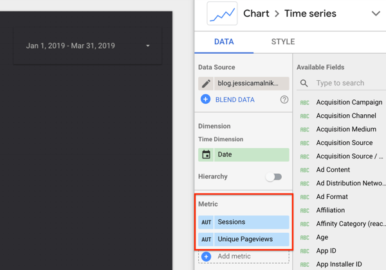Select Age field
386x270 pixels.
(322, 237)
